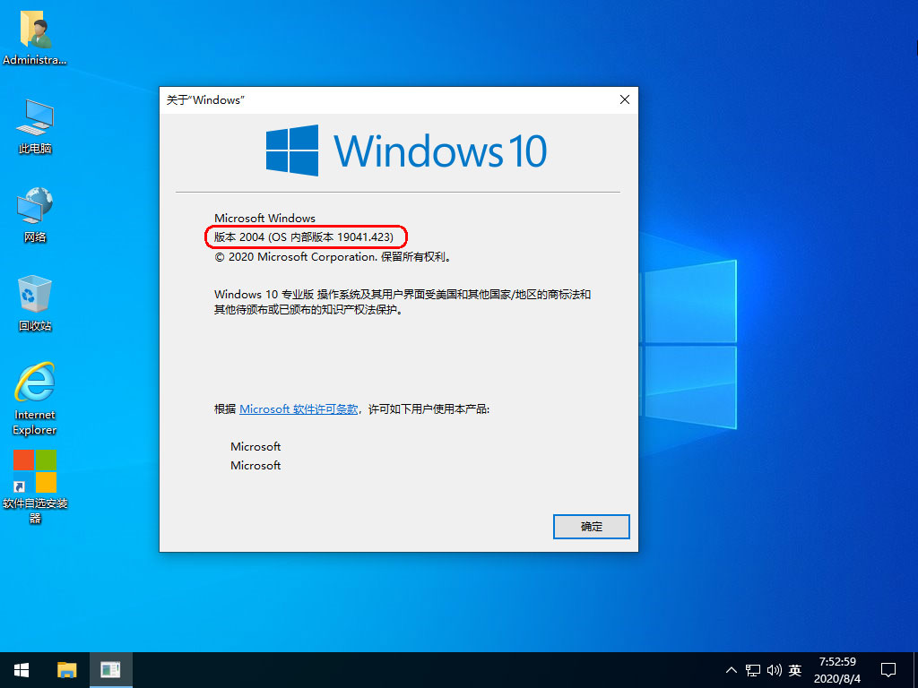Select the circled version 2004 build text

click(305, 236)
